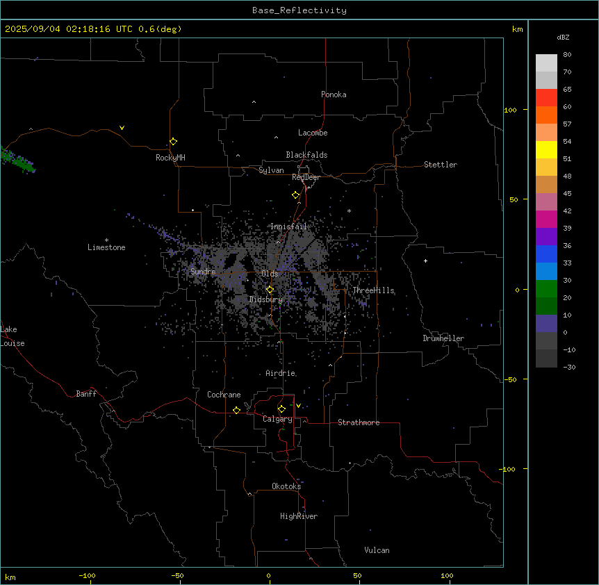Click the light blue 33-30 legend swatch
The width and height of the screenshot is (599, 585).
click(546, 272)
